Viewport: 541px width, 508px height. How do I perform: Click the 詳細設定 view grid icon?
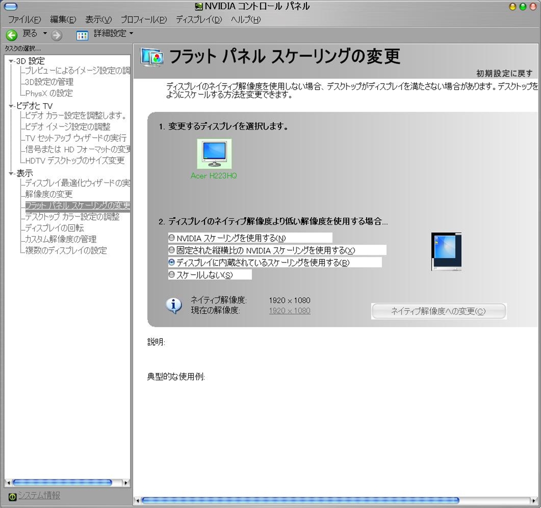click(82, 35)
